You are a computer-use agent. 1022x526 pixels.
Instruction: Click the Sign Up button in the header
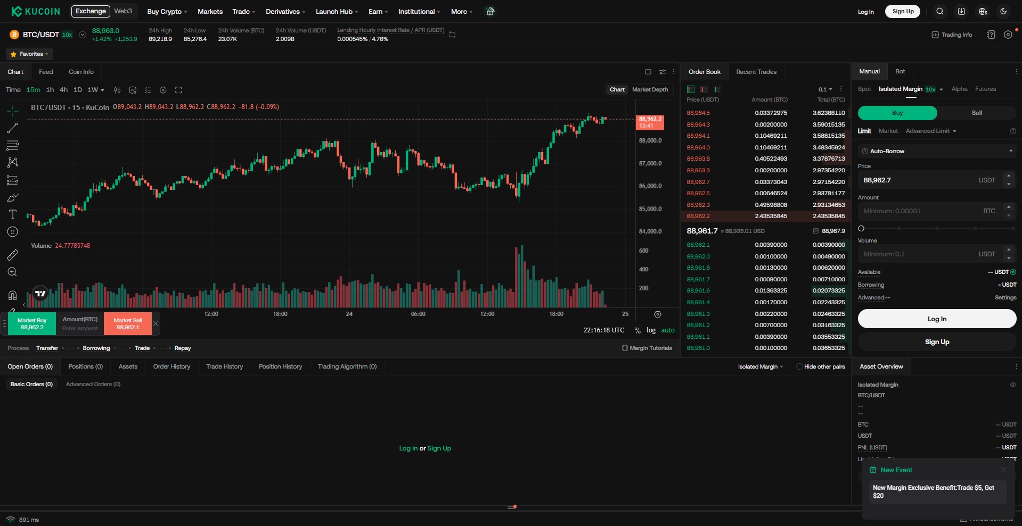click(x=902, y=11)
